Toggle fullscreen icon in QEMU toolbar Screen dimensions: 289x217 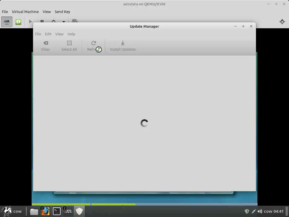(282, 21)
